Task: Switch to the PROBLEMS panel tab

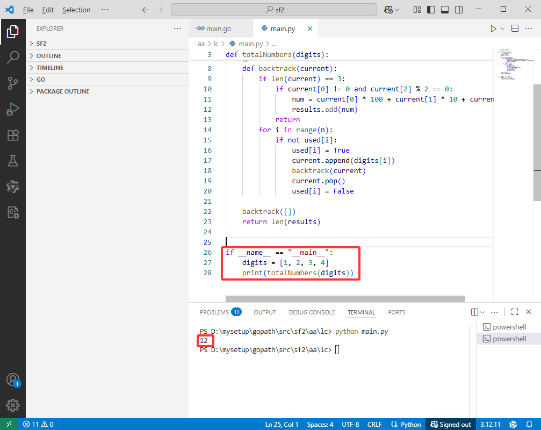Action: pyautogui.click(x=220, y=312)
